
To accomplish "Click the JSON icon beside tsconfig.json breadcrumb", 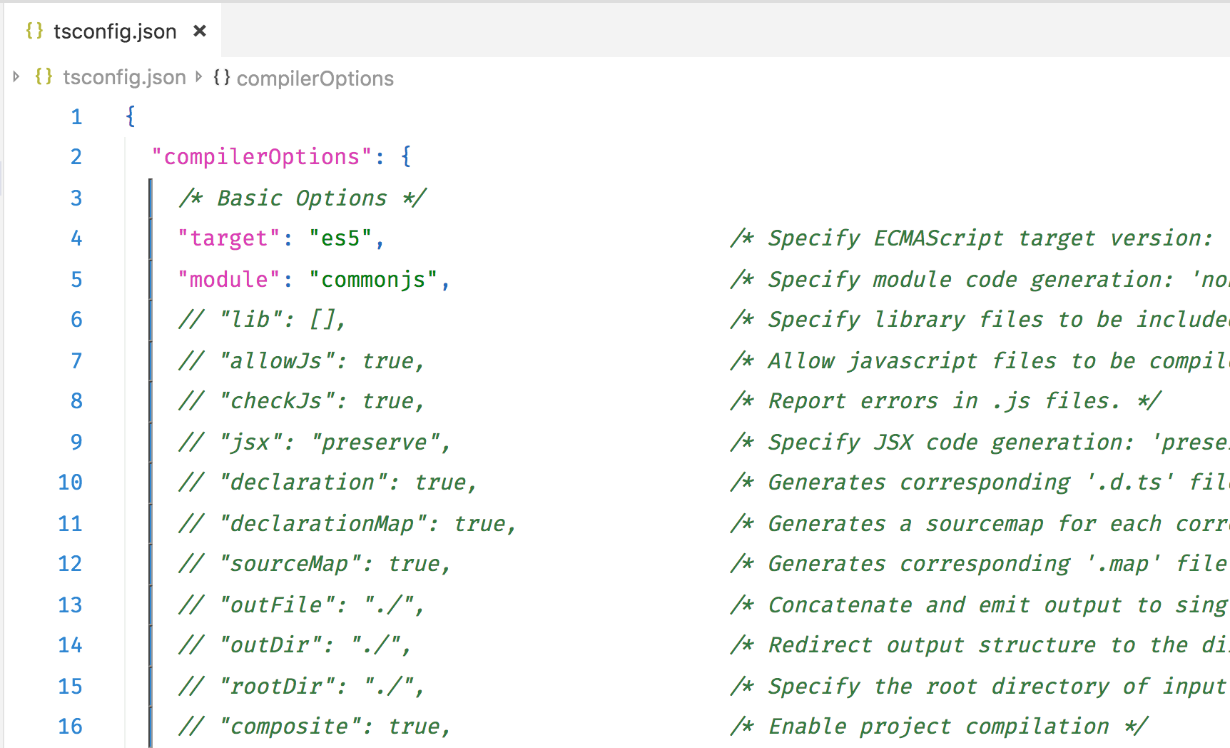I will pyautogui.click(x=44, y=77).
